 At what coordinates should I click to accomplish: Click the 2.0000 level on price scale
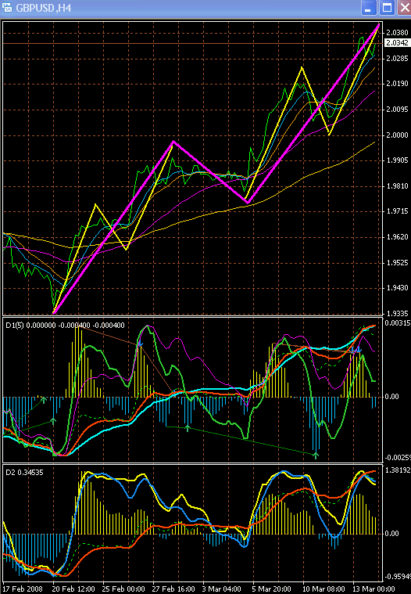398,135
